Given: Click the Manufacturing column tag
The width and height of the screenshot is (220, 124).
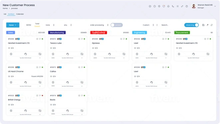Looking at the screenshot, I should coord(57,32).
